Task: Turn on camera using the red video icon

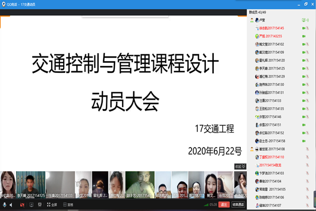Action: point(22,204)
